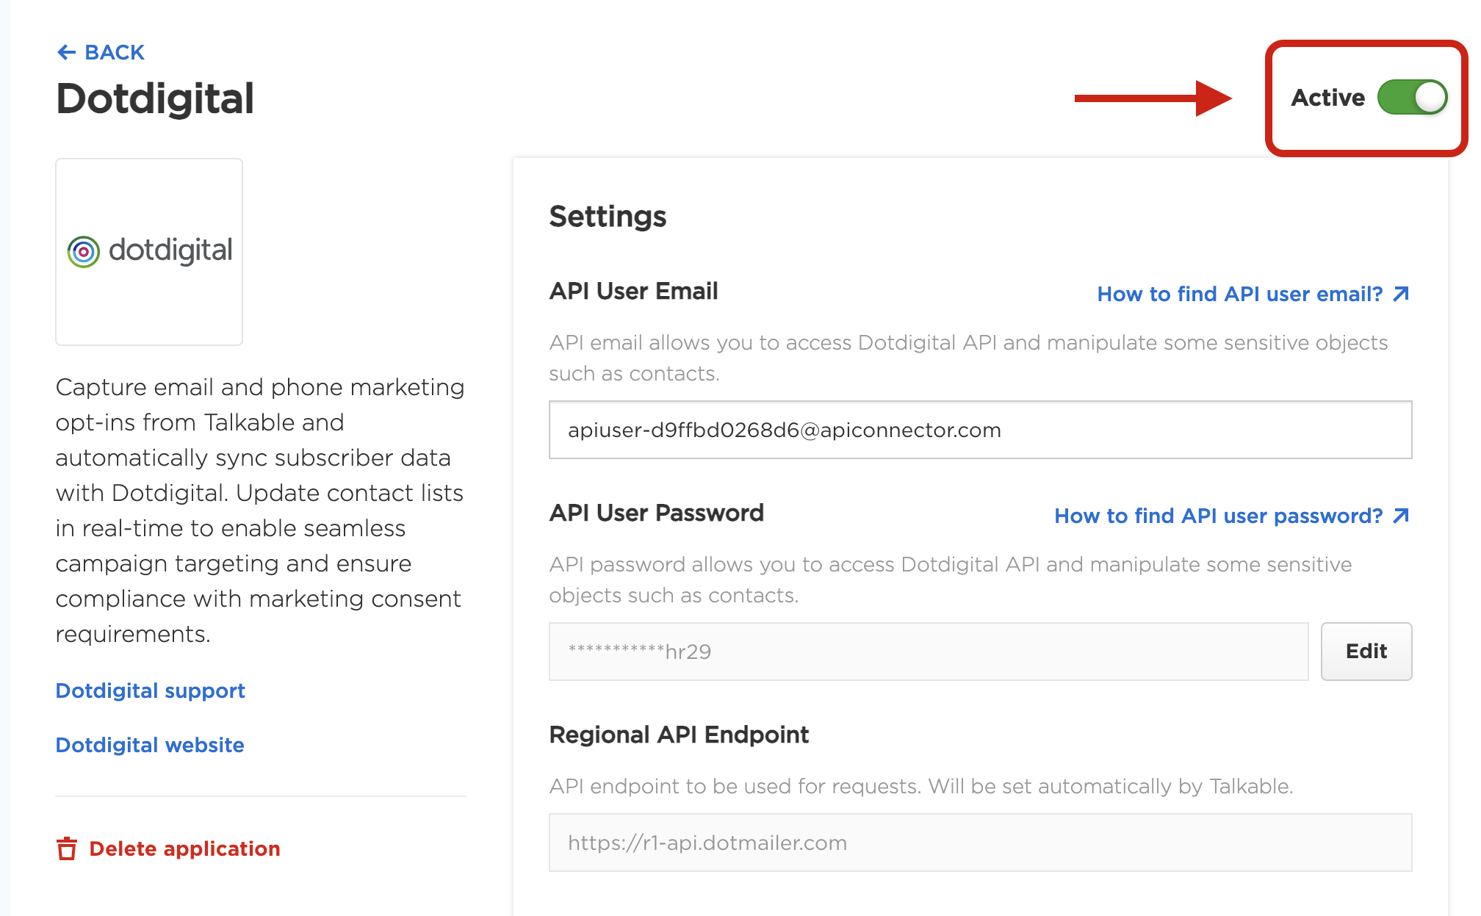Open How to find API user email link
This screenshot has height=916, width=1481.
[1253, 294]
